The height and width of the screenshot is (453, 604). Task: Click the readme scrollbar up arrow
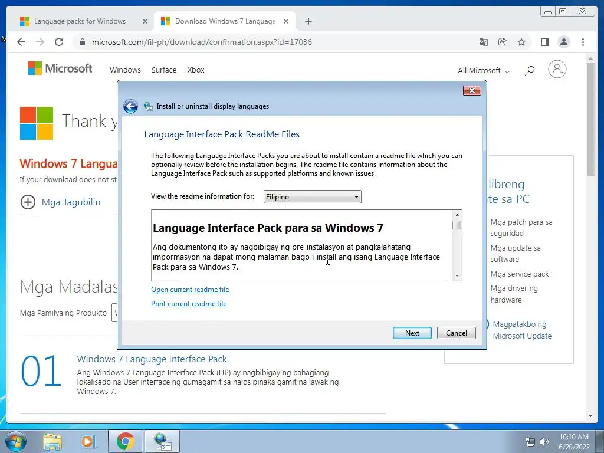(457, 215)
